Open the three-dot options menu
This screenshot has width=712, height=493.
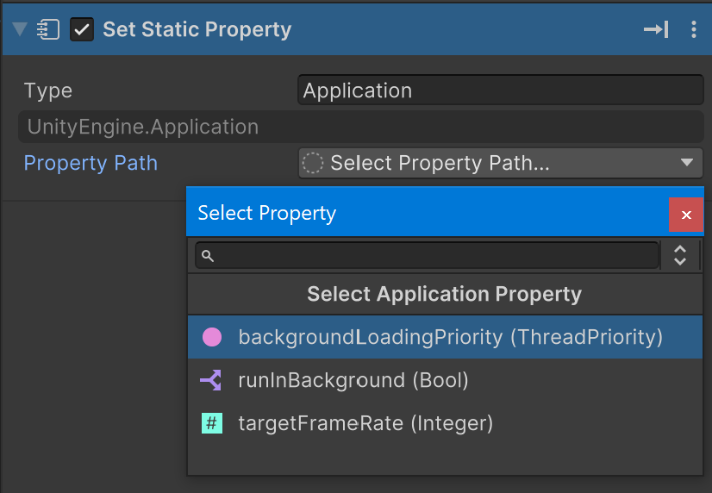click(x=693, y=29)
